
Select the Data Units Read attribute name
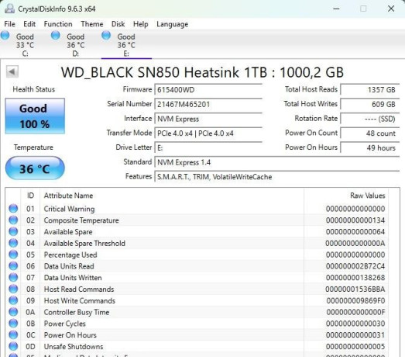pos(69,266)
